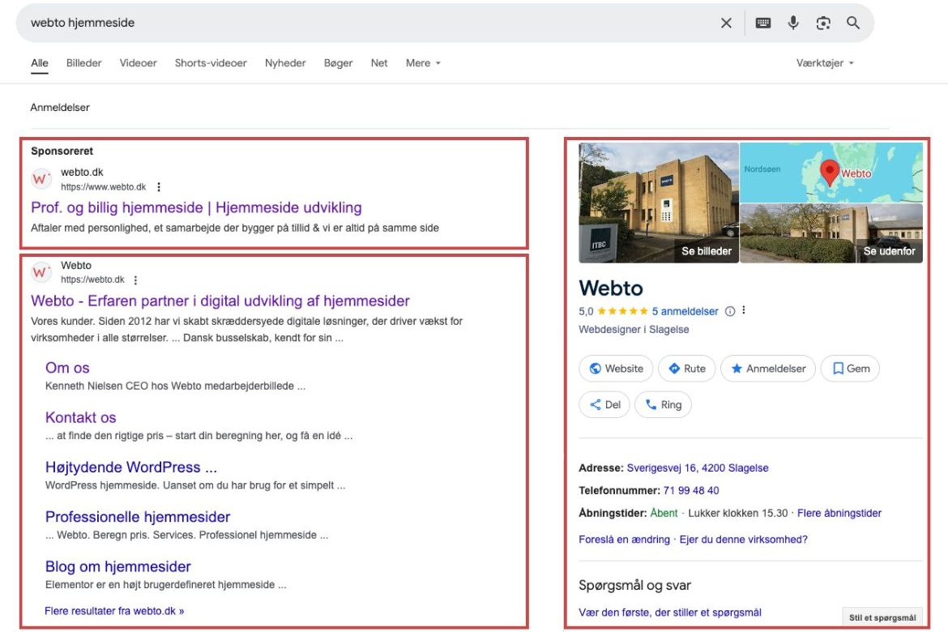Open the Se billeder building photo
948x632 pixels.
659,203
